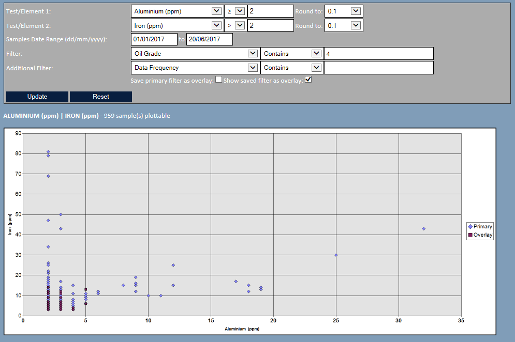
Task: Click the Filter value field containing 4
Action: [379, 53]
